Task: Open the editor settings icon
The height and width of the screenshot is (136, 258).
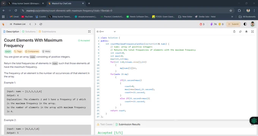Action: point(246,32)
